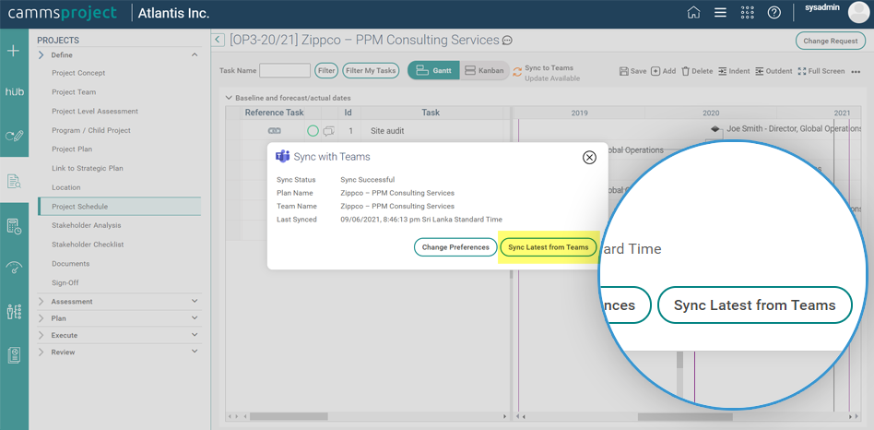Image resolution: width=874 pixels, height=430 pixels.
Task: Open Stakeholder Checklist page
Action: pos(88,245)
